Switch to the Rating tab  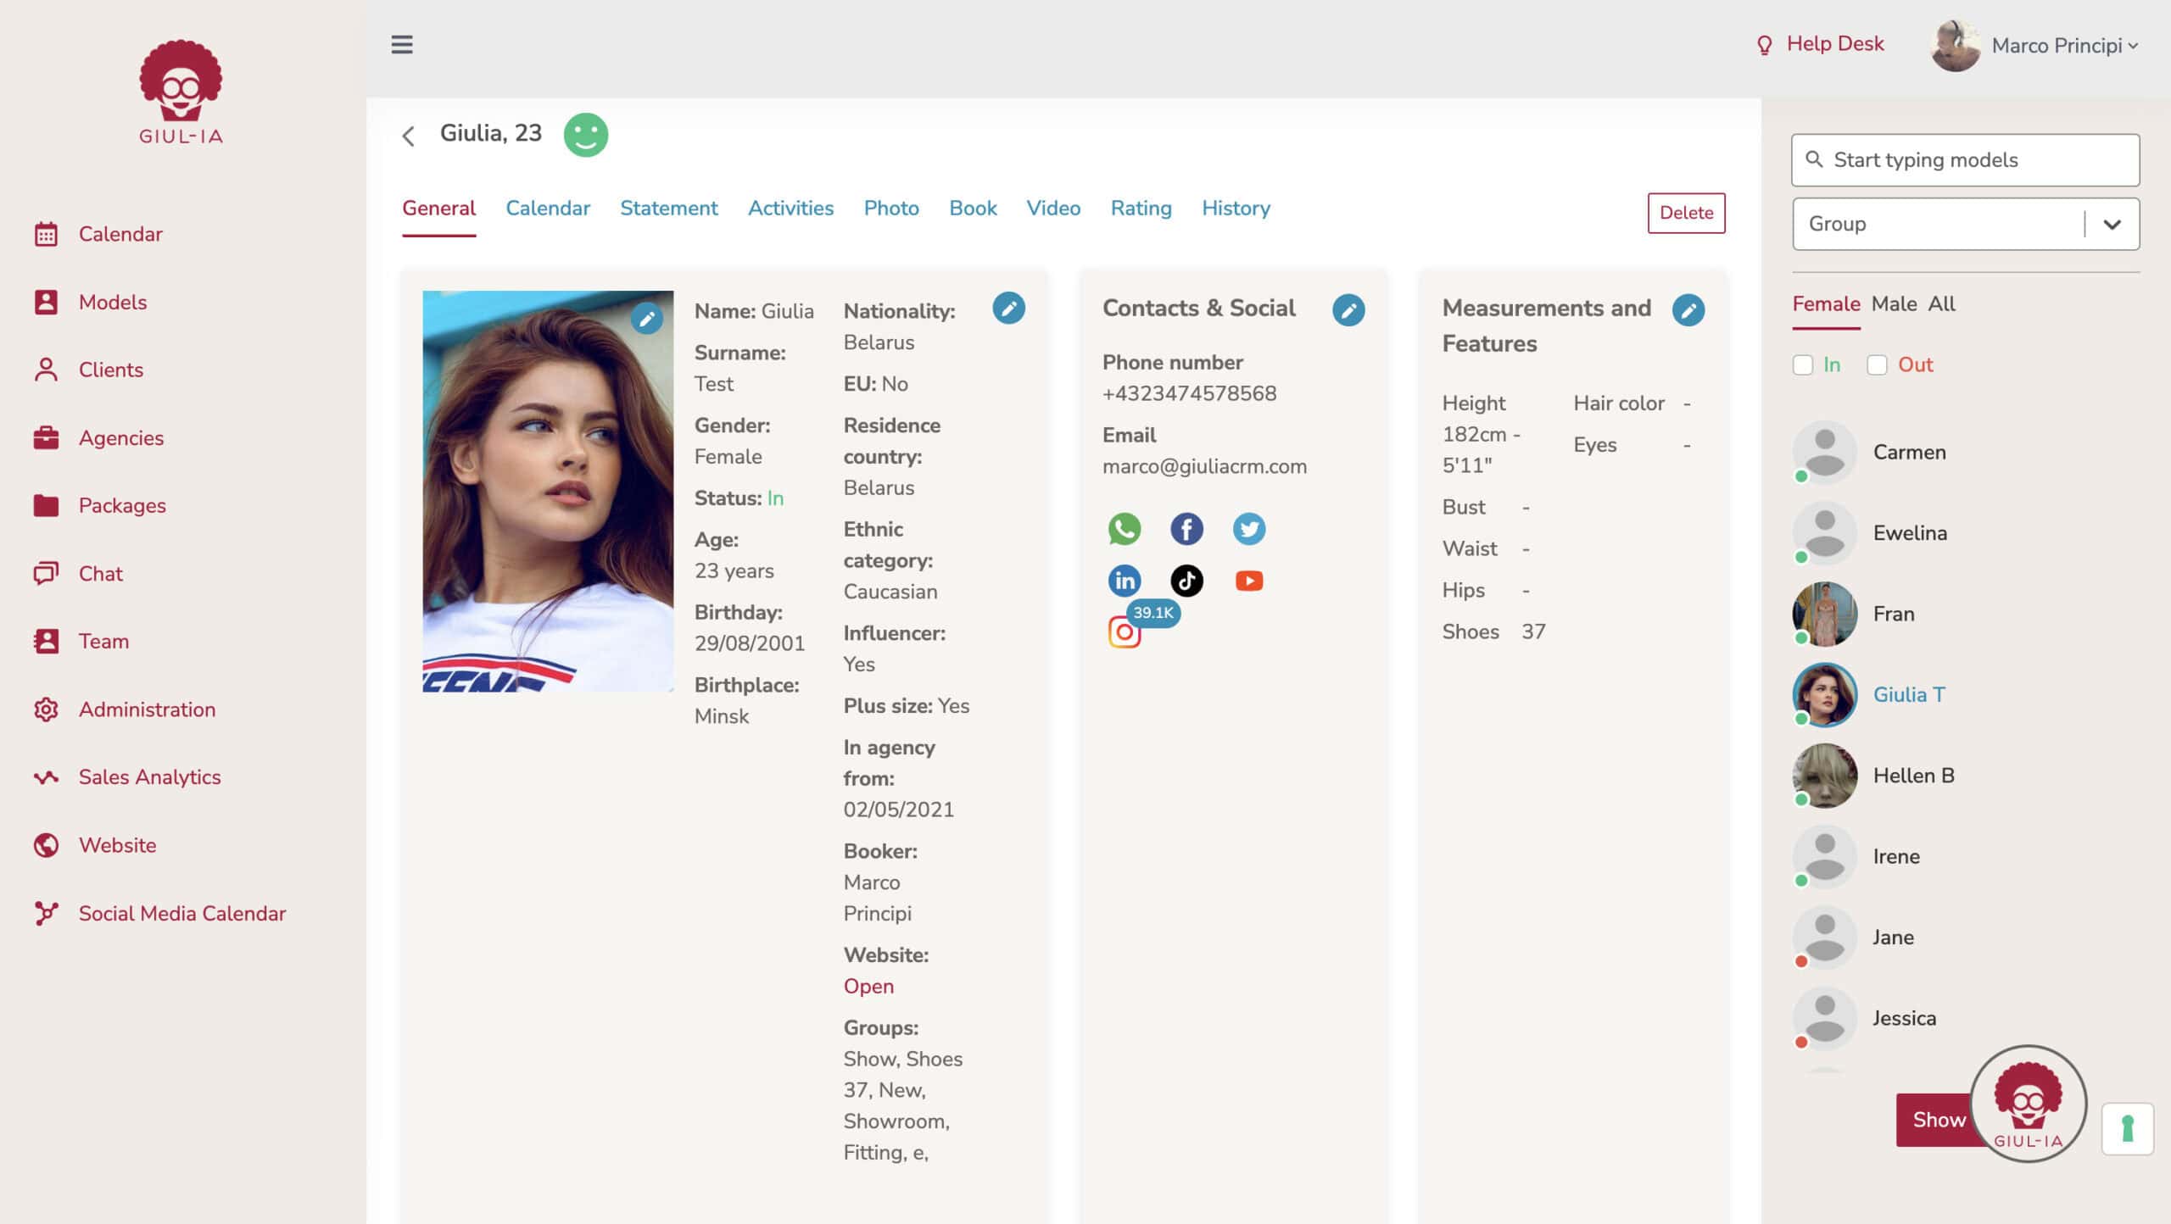point(1141,209)
